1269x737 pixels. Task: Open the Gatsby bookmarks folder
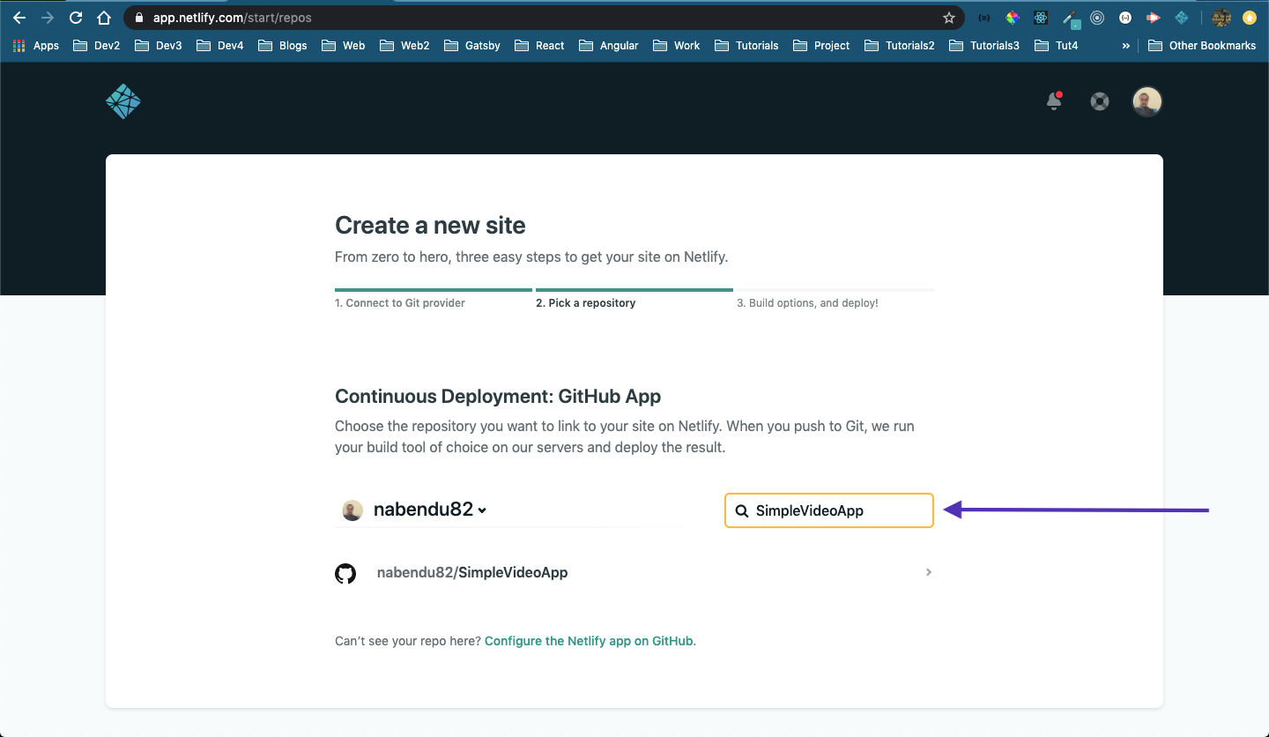(x=472, y=46)
